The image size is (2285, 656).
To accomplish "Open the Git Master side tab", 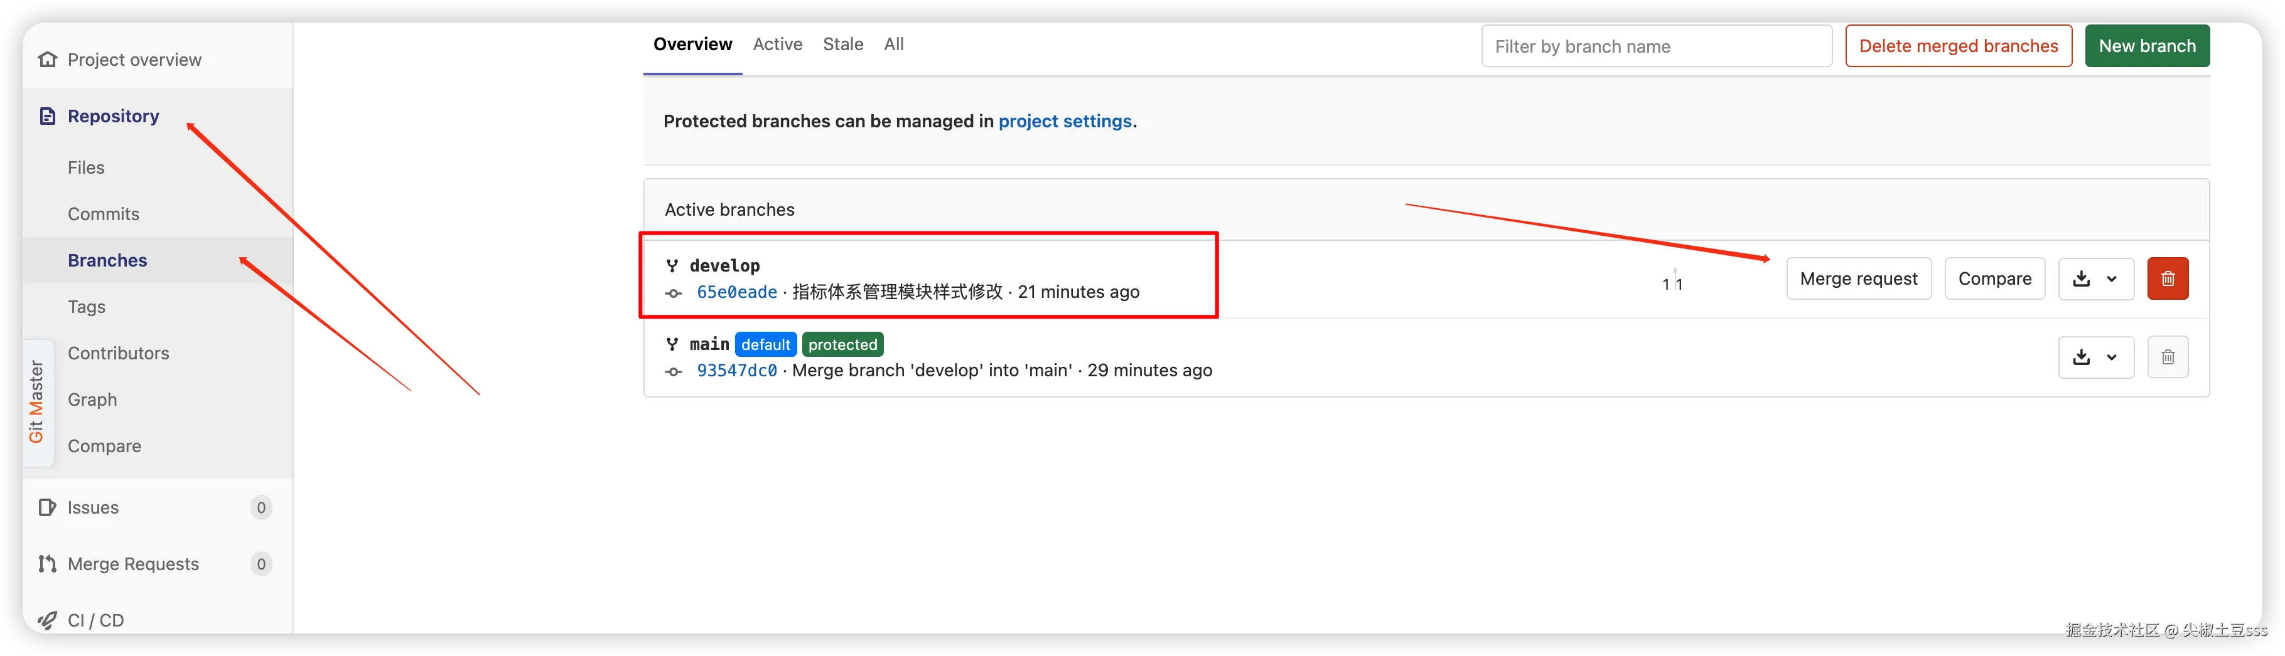I will click(x=36, y=401).
